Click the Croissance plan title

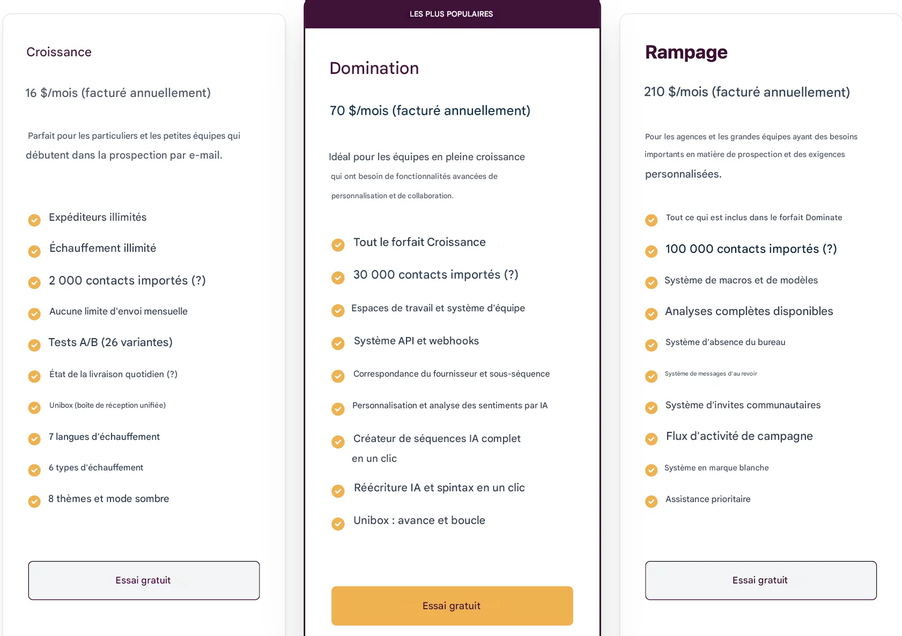click(59, 52)
